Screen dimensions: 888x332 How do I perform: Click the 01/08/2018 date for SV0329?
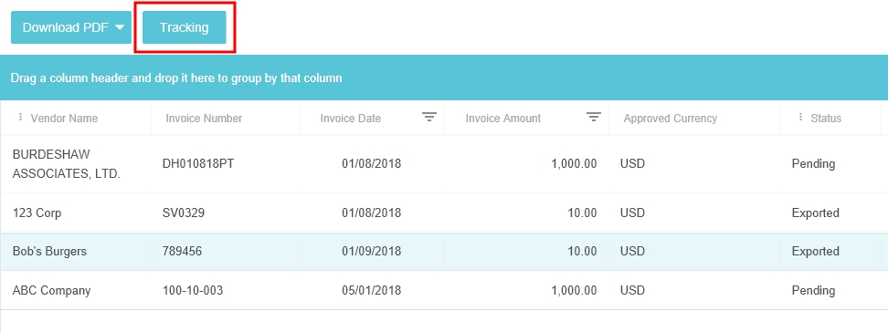click(372, 213)
